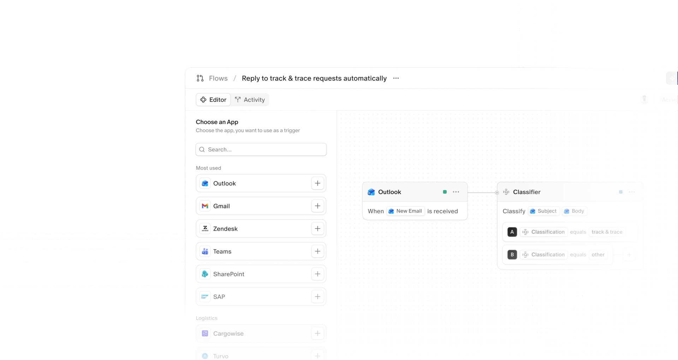
Task: Click the Body chip in Classifier node
Action: click(x=574, y=211)
